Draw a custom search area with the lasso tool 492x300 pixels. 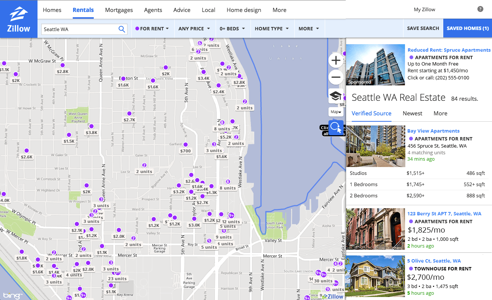coord(336,128)
